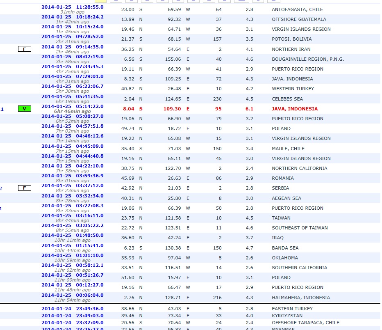Open the 2014-01-25 08:02:19.0 Bougainville event
Viewport: 382px width, 330px height.
tap(72, 57)
